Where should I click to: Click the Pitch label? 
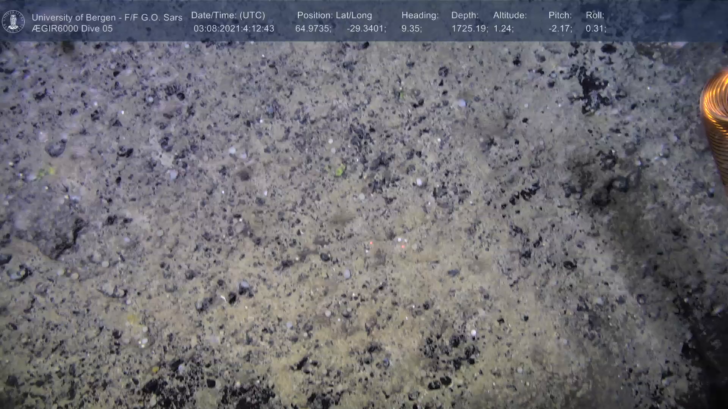point(560,16)
